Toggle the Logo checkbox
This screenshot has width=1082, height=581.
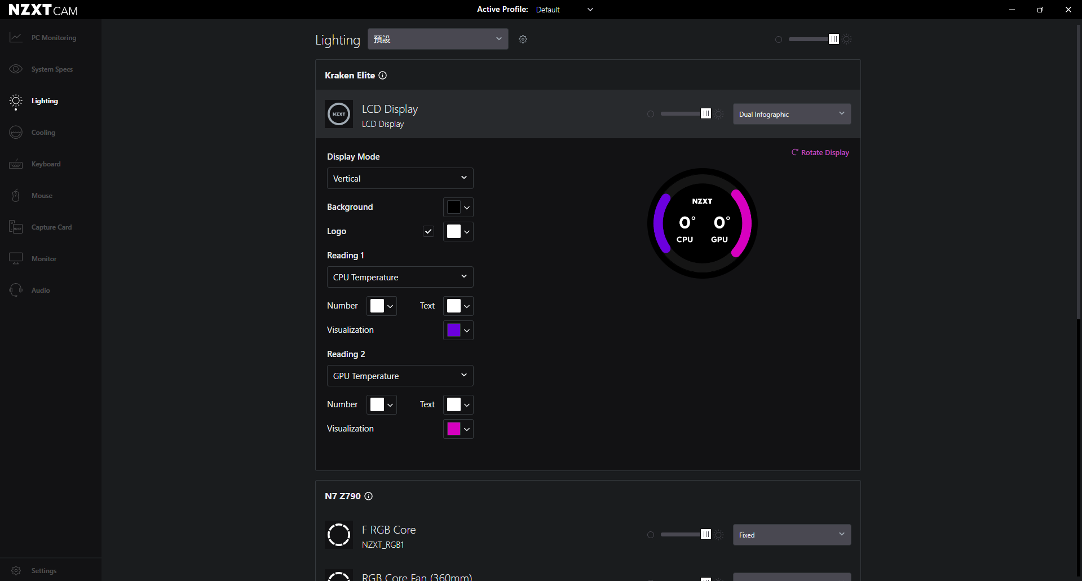[x=429, y=231]
